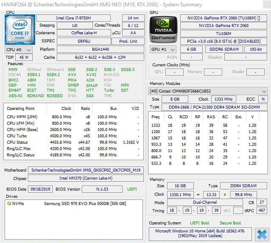Close summary with blue X button

click(x=262, y=235)
